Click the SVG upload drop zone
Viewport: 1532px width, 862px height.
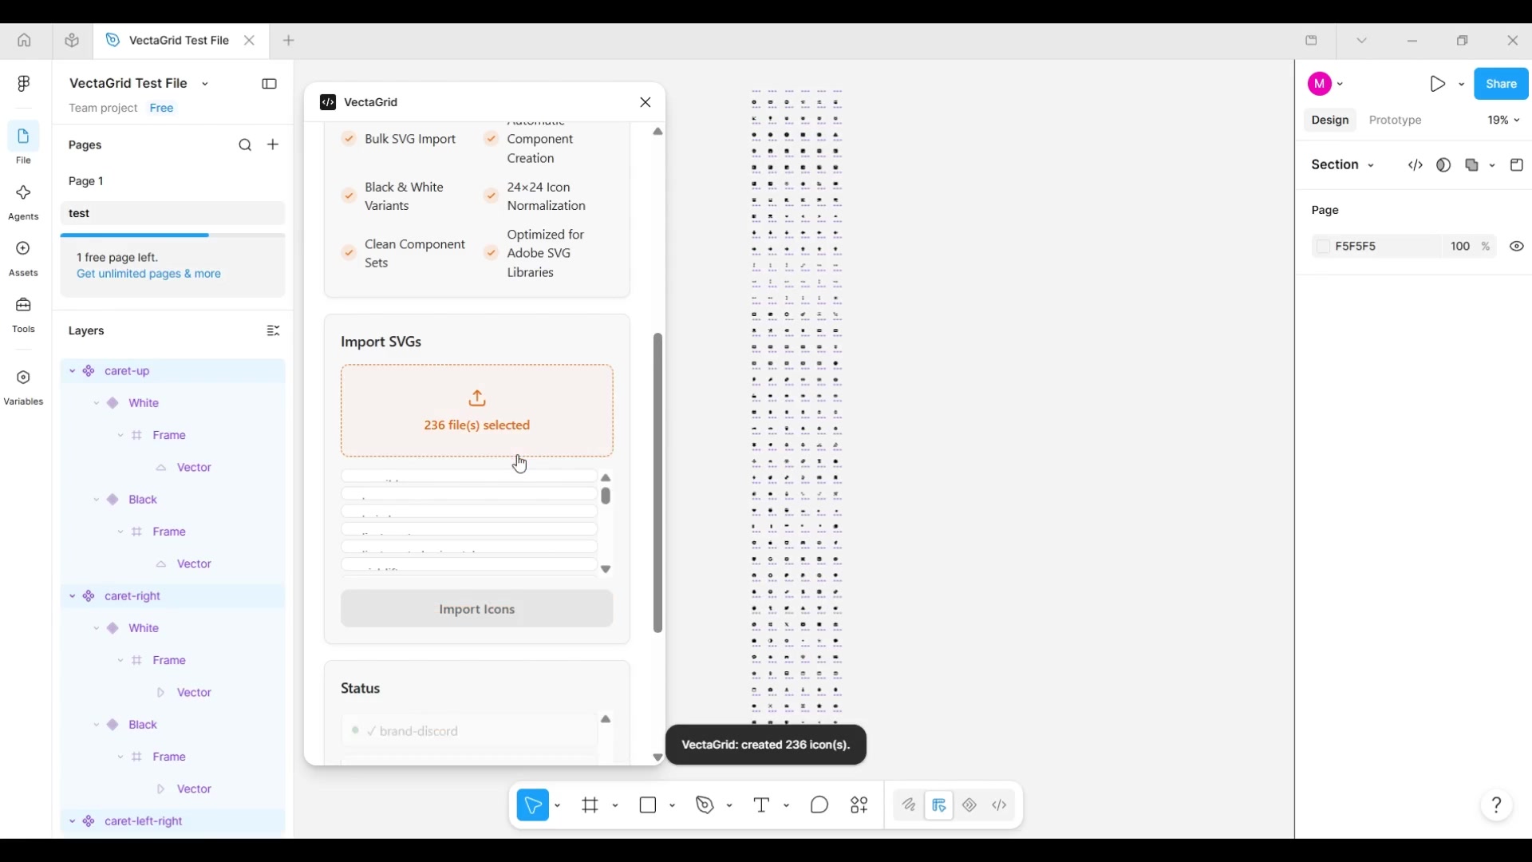coord(477,411)
